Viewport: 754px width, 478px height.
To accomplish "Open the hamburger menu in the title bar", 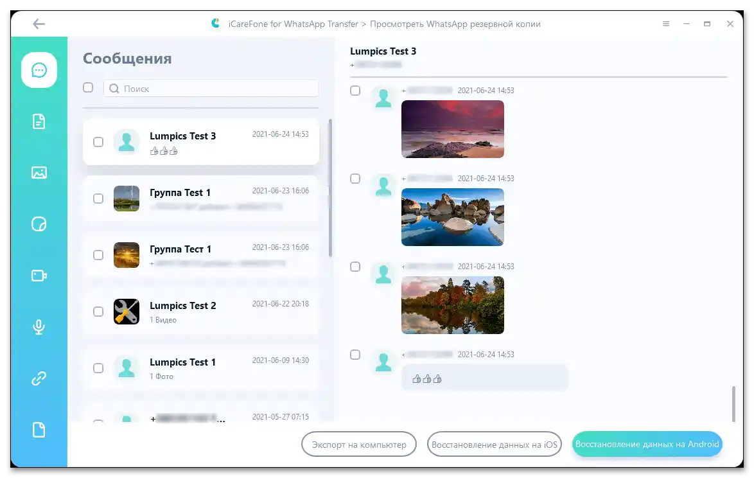I will [x=666, y=24].
